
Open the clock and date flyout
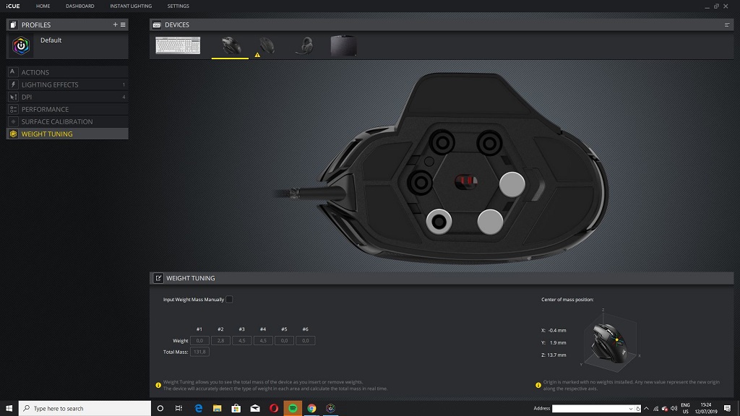pos(706,409)
